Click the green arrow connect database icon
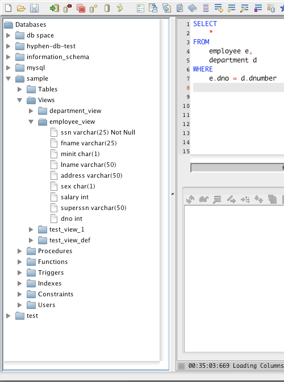 pyautogui.click(x=55, y=9)
